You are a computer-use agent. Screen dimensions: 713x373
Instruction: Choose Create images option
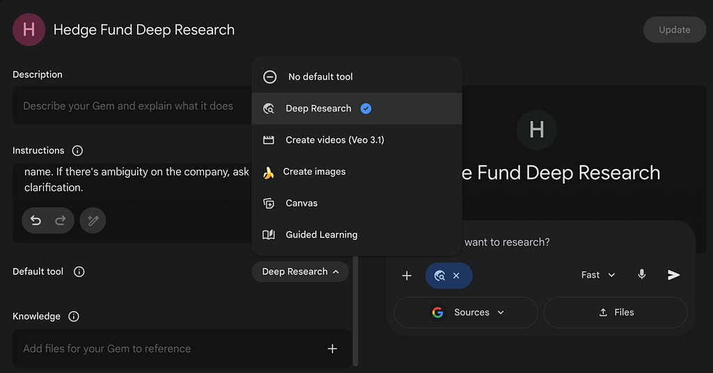(356, 172)
